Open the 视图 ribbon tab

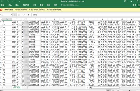(x=55, y=5)
